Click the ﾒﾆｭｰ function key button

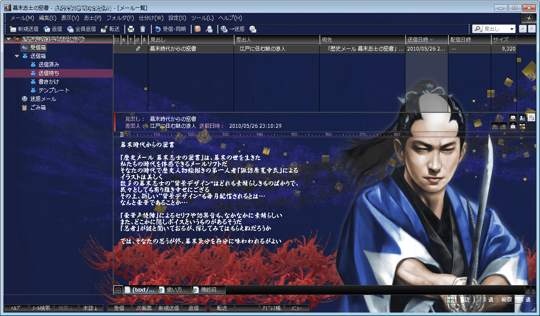click(x=296, y=308)
